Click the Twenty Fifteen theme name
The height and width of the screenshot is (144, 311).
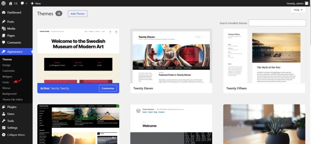(236, 88)
